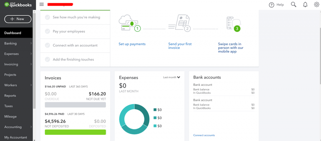The height and width of the screenshot is (141, 321).
Task: Click the $0.00 Overdue amount
Action: (50, 94)
